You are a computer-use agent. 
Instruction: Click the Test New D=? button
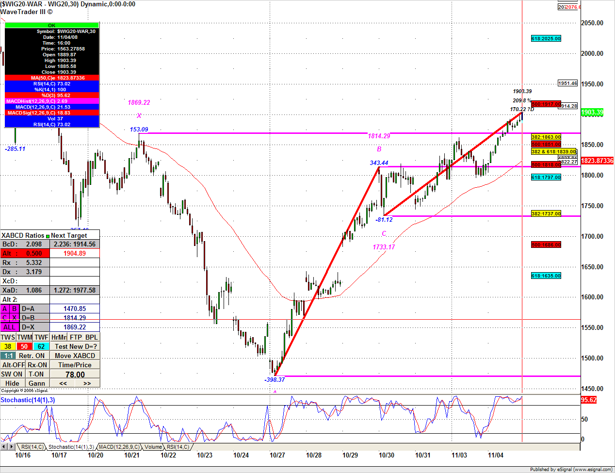pos(75,346)
